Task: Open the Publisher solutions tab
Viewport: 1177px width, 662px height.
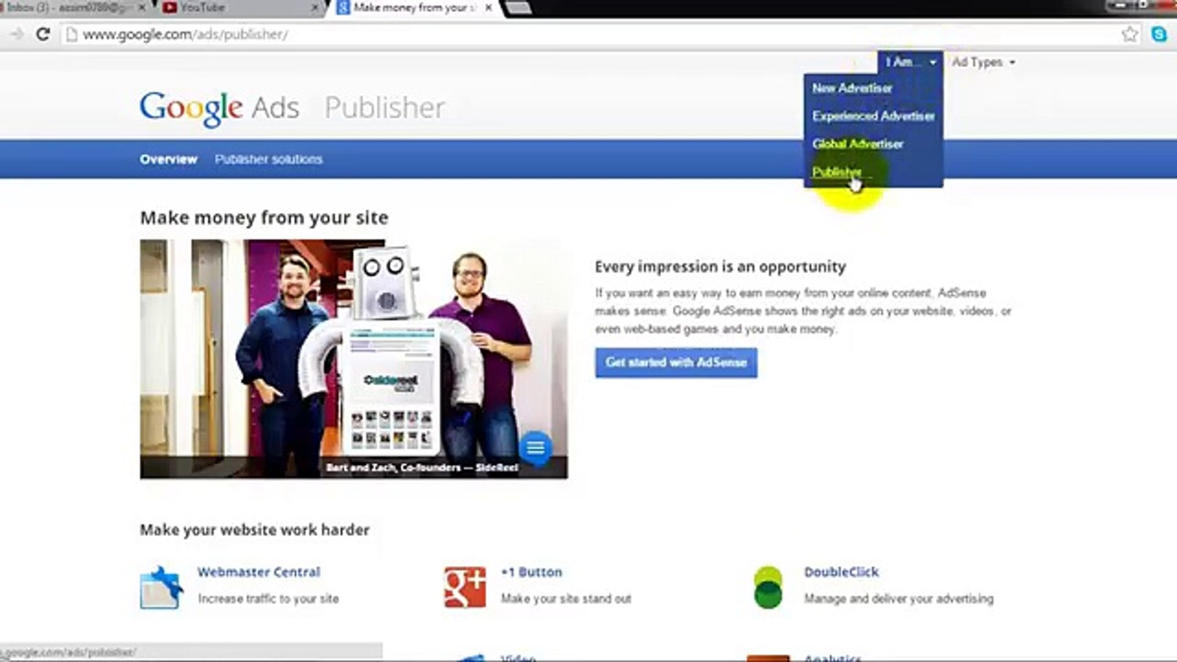Action: (x=268, y=159)
